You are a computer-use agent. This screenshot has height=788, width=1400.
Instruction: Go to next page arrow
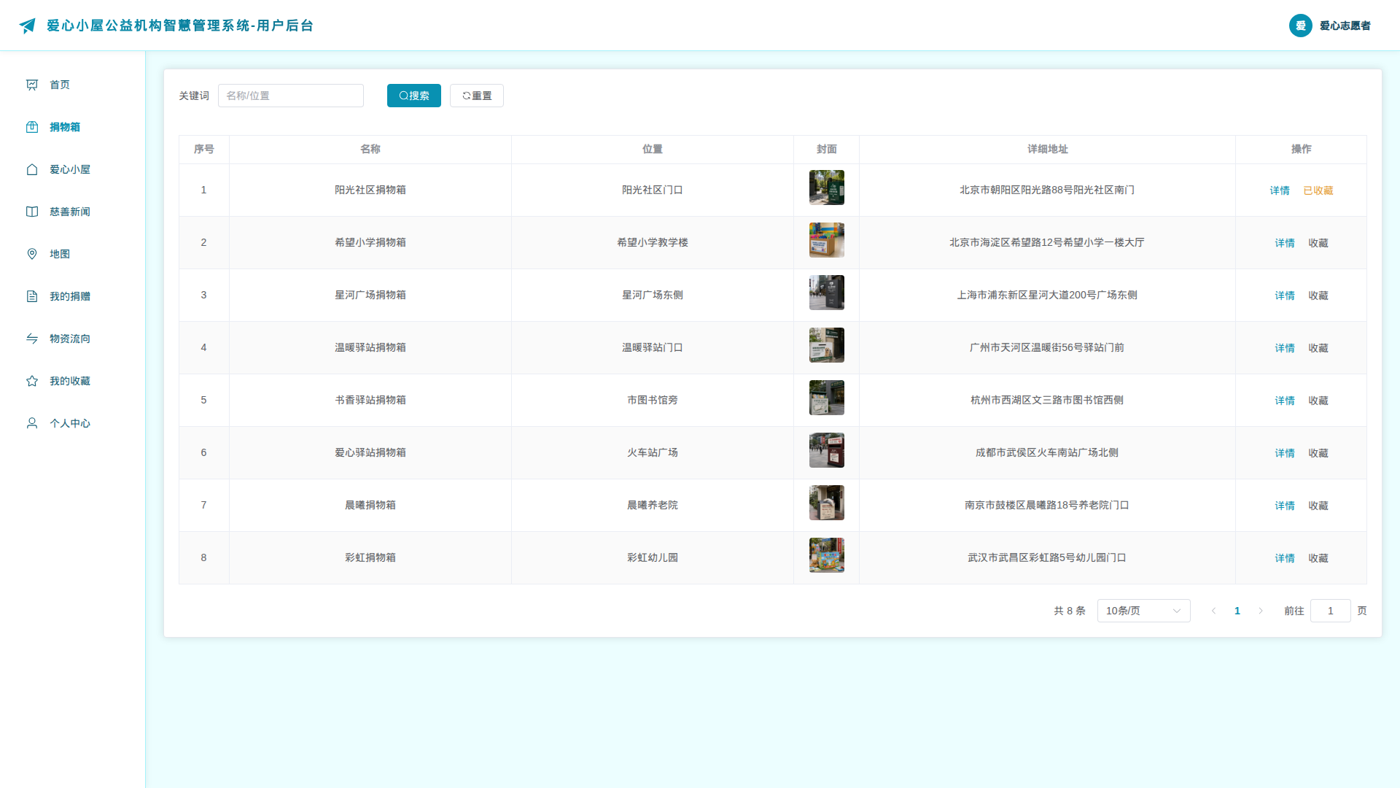click(x=1261, y=611)
